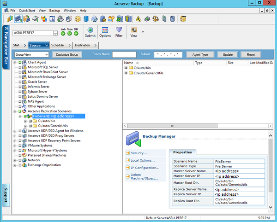The width and height of the screenshot is (277, 222).
Task: Click the yellow drawer toolbar icon
Action: [x=78, y=19]
